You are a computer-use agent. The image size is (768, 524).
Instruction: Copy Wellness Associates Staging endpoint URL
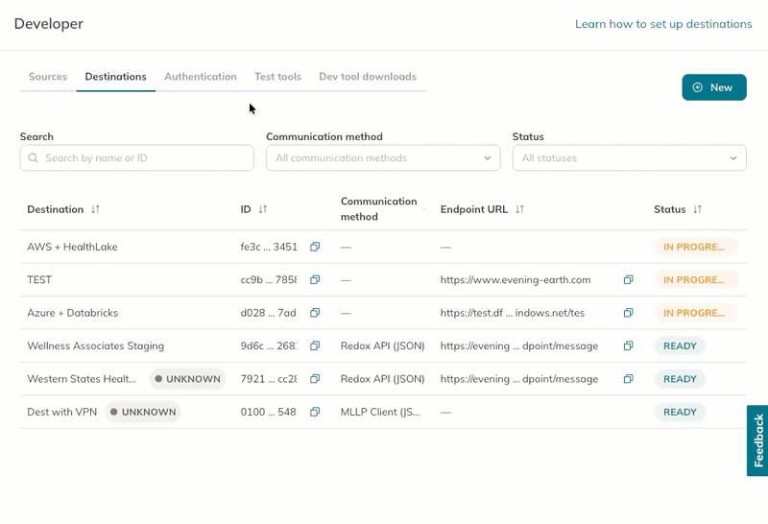[629, 345]
